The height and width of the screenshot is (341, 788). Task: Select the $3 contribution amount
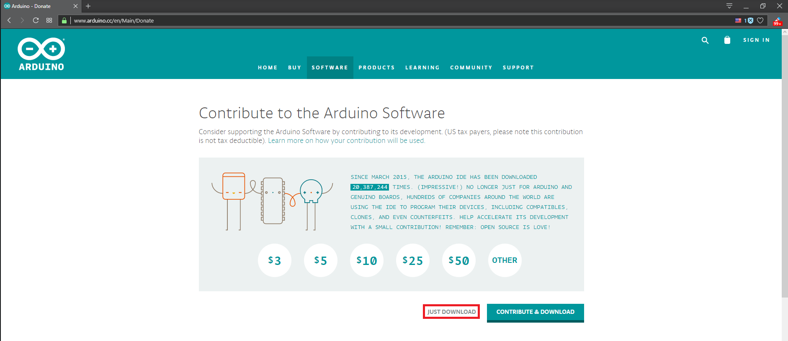[275, 260]
